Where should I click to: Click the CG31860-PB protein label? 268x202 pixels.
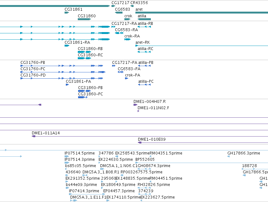[x=90, y=88]
